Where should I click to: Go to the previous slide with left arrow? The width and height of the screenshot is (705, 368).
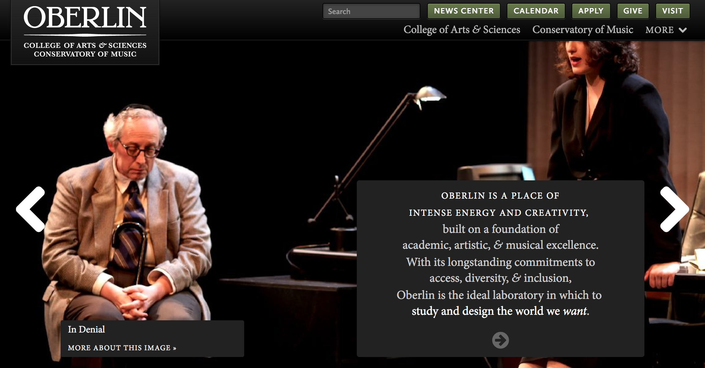(x=31, y=209)
